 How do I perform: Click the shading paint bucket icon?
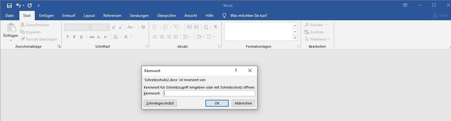point(199,37)
